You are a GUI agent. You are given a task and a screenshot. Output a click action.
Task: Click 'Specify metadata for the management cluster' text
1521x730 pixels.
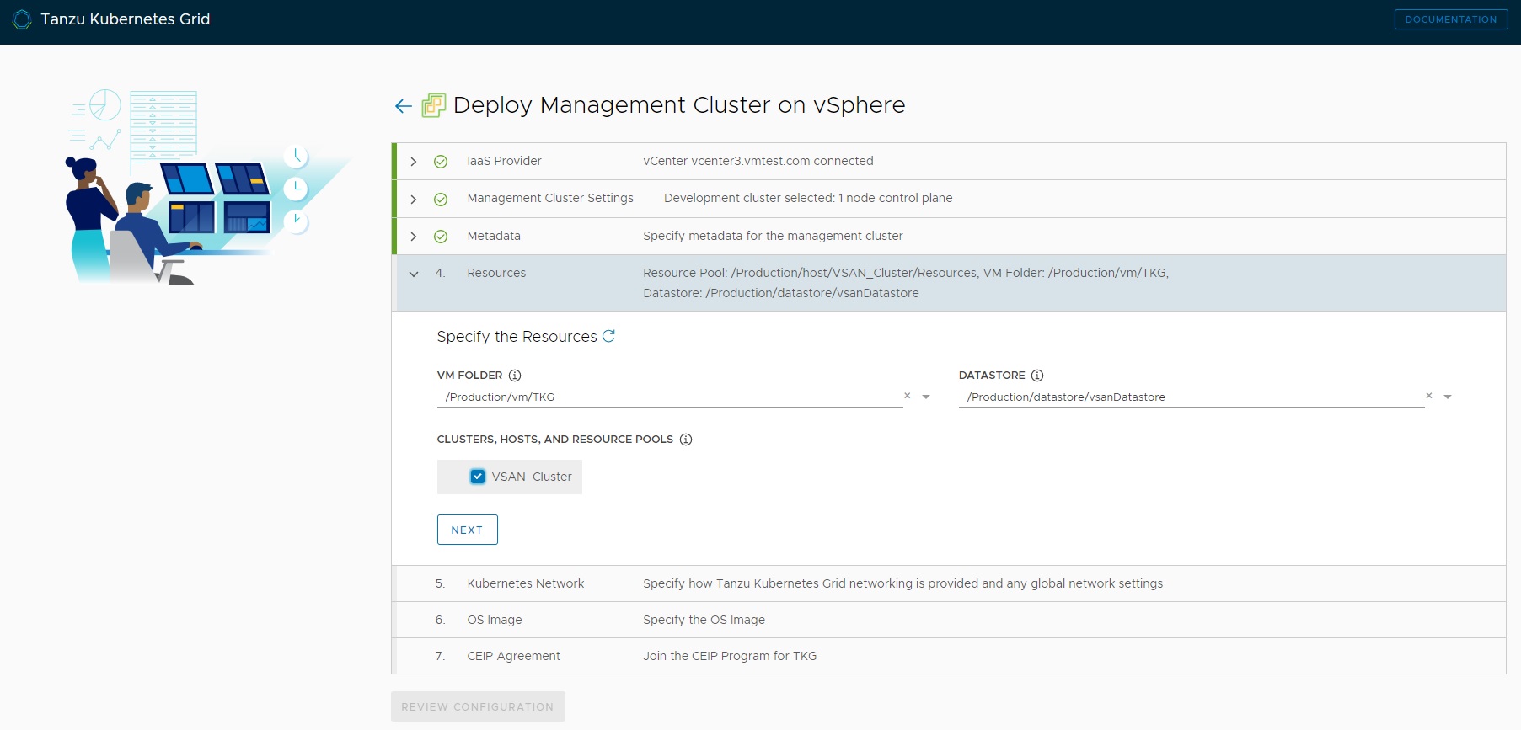(x=773, y=236)
